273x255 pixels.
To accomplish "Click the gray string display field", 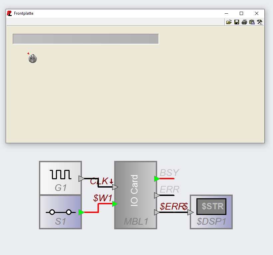I will click(86, 39).
